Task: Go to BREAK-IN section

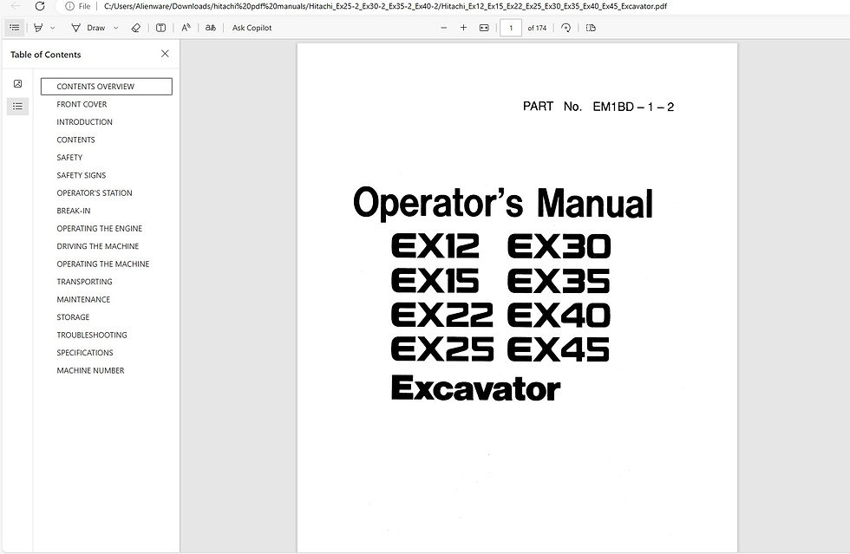Action: (x=74, y=211)
